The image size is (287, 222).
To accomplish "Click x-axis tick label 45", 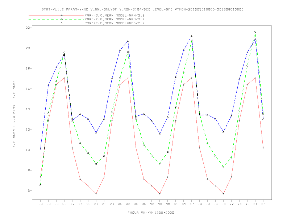I will pyautogui.click(x=160, y=204).
